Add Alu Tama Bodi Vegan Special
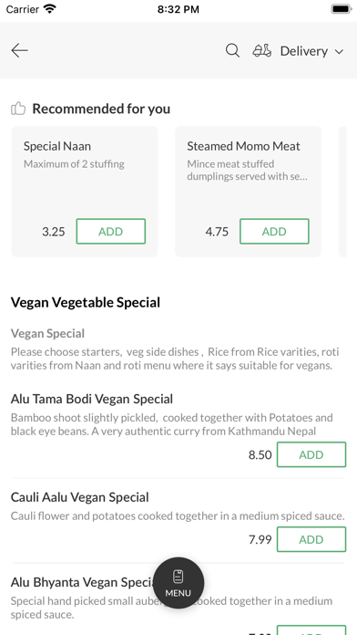Image resolution: width=357 pixels, height=635 pixels. click(311, 454)
